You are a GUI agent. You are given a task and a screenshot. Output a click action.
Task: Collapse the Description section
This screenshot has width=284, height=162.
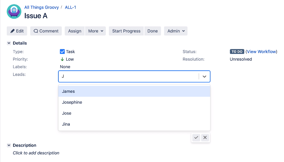click(9, 145)
